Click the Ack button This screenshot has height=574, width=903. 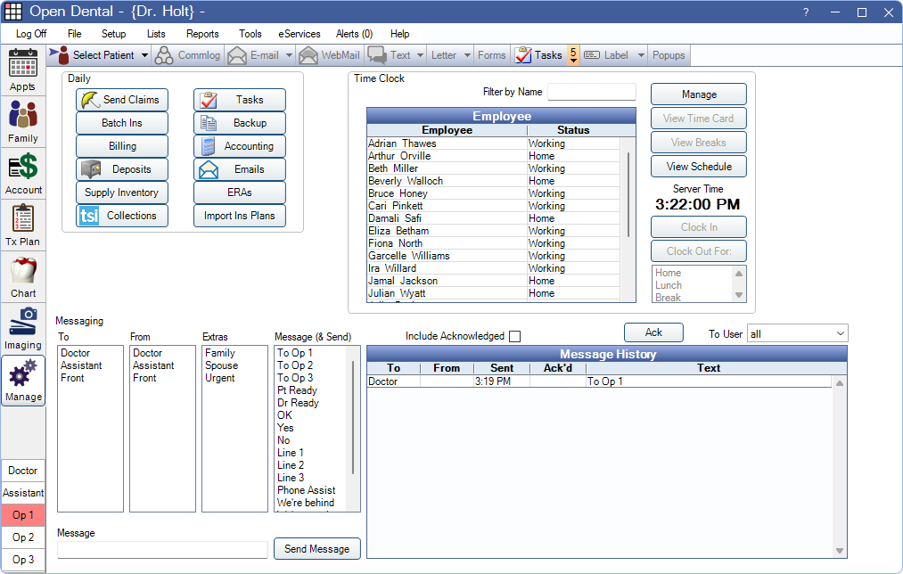[x=653, y=332]
